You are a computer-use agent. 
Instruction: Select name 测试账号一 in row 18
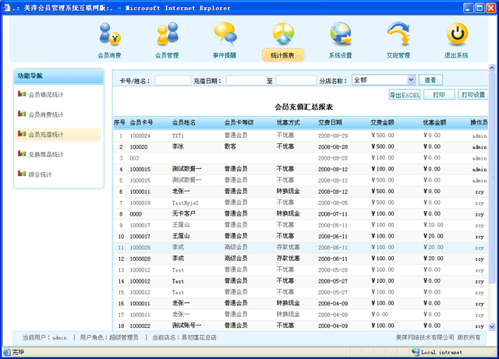click(x=187, y=326)
